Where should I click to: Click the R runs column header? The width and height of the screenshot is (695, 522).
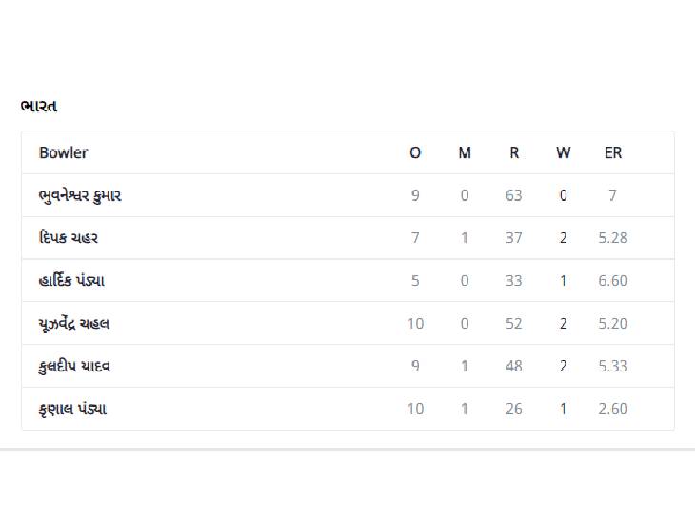[514, 152]
